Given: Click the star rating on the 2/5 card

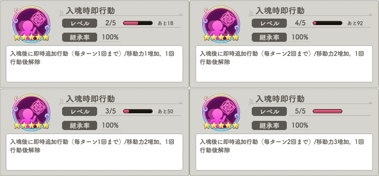Looking at the screenshot, I should [32, 38].
